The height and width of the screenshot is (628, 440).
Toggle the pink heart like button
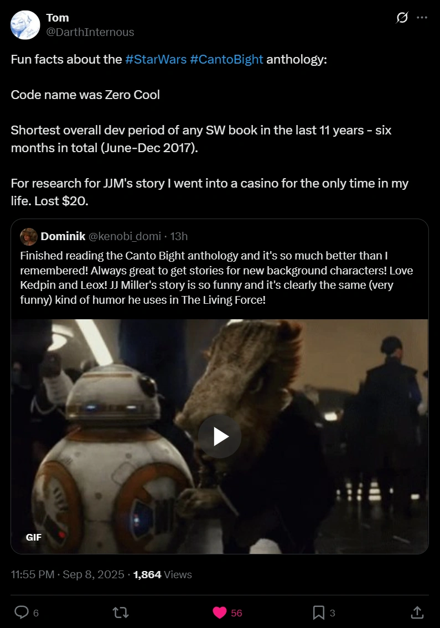click(x=220, y=613)
